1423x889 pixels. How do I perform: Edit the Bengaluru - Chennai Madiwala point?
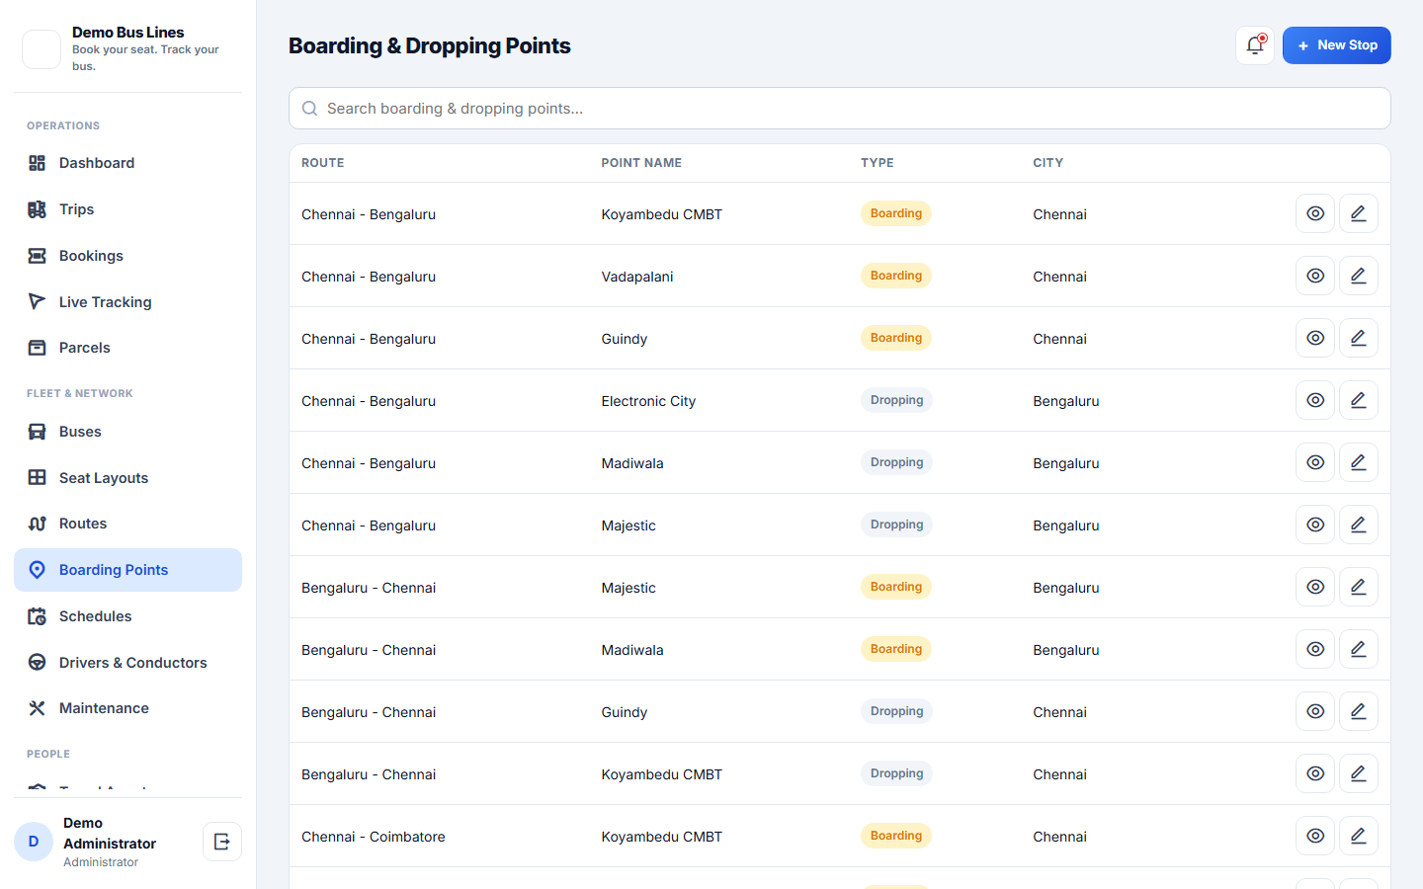(x=1359, y=649)
